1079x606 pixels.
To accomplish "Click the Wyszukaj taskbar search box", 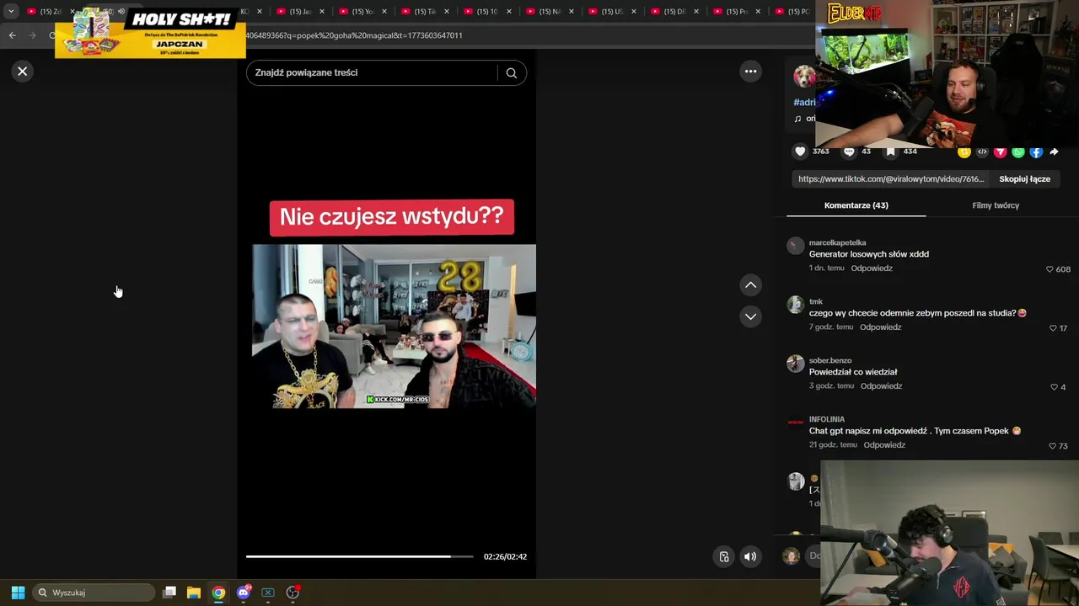I will [x=94, y=593].
